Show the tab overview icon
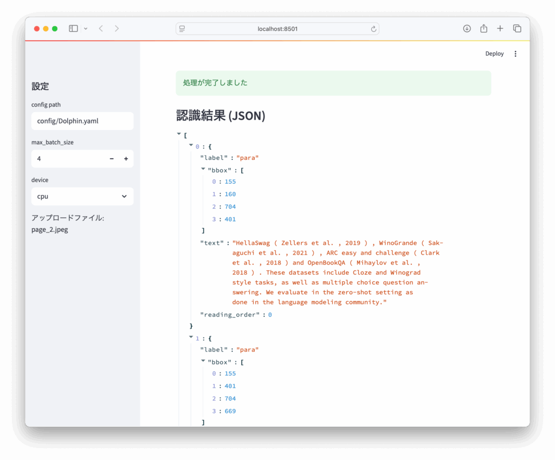The width and height of the screenshot is (555, 460). click(517, 29)
